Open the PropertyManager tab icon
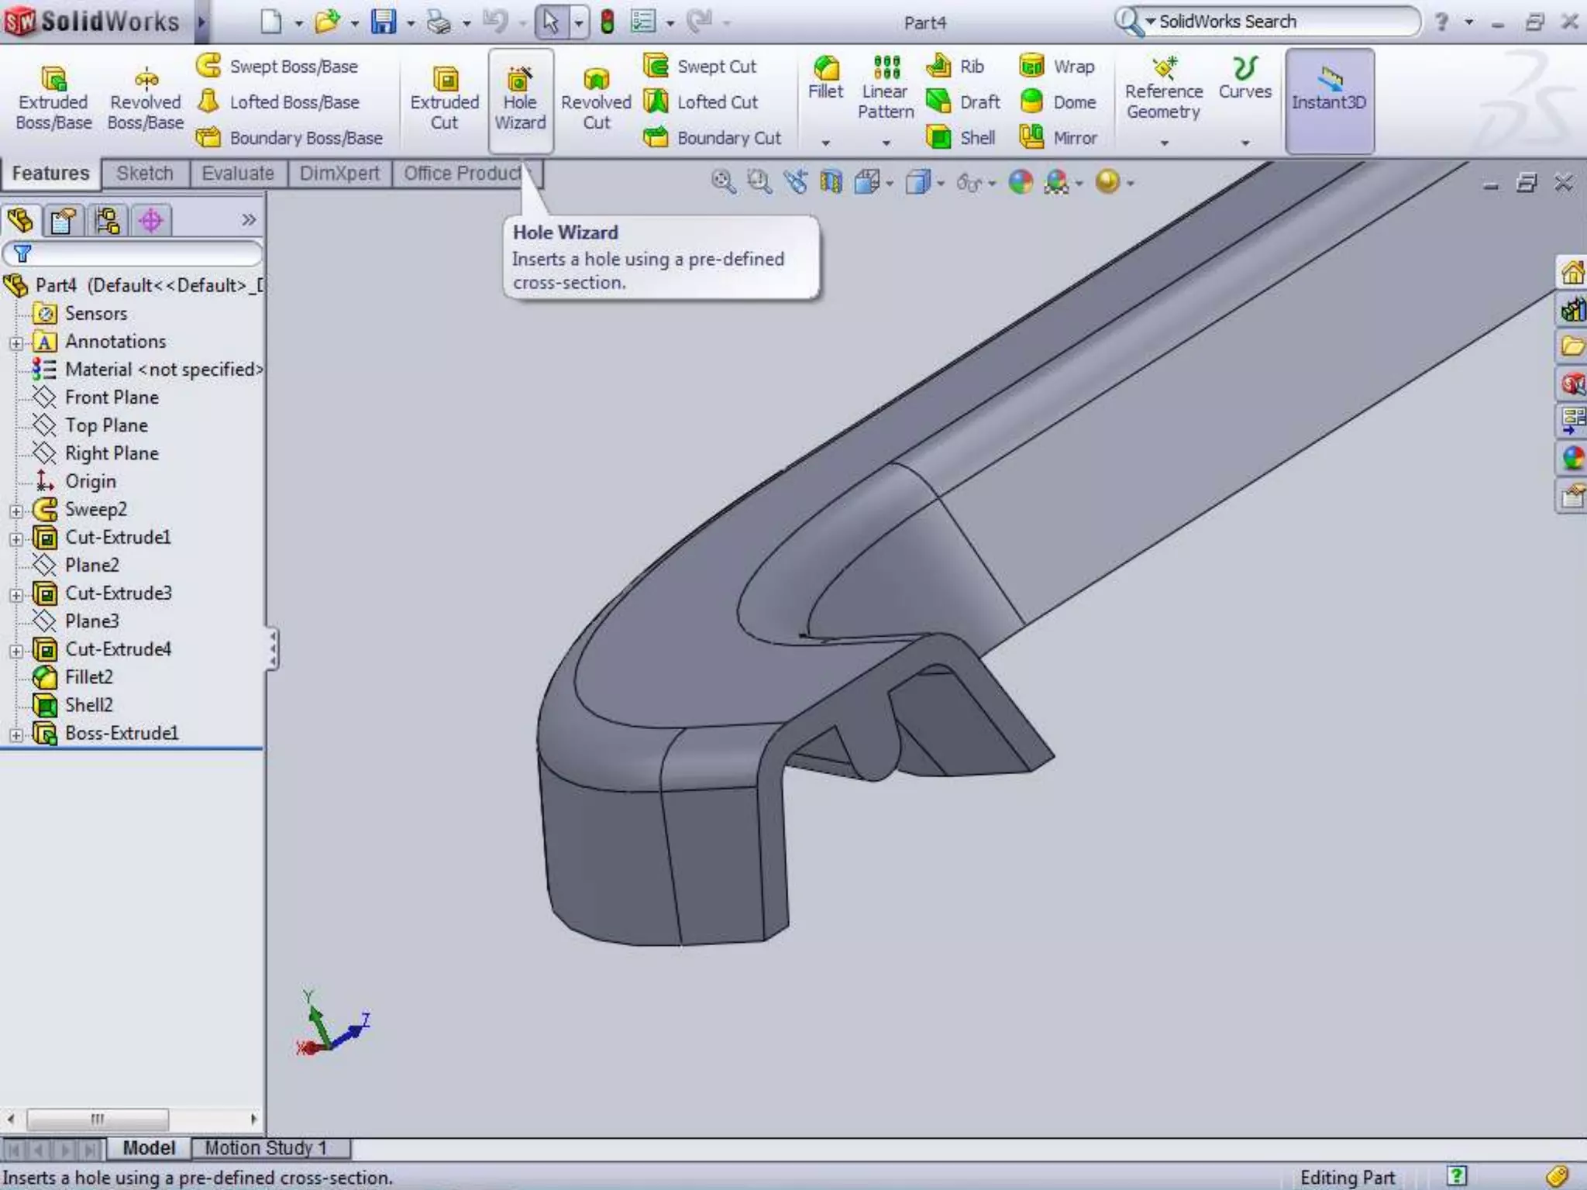The image size is (1587, 1190). click(64, 221)
